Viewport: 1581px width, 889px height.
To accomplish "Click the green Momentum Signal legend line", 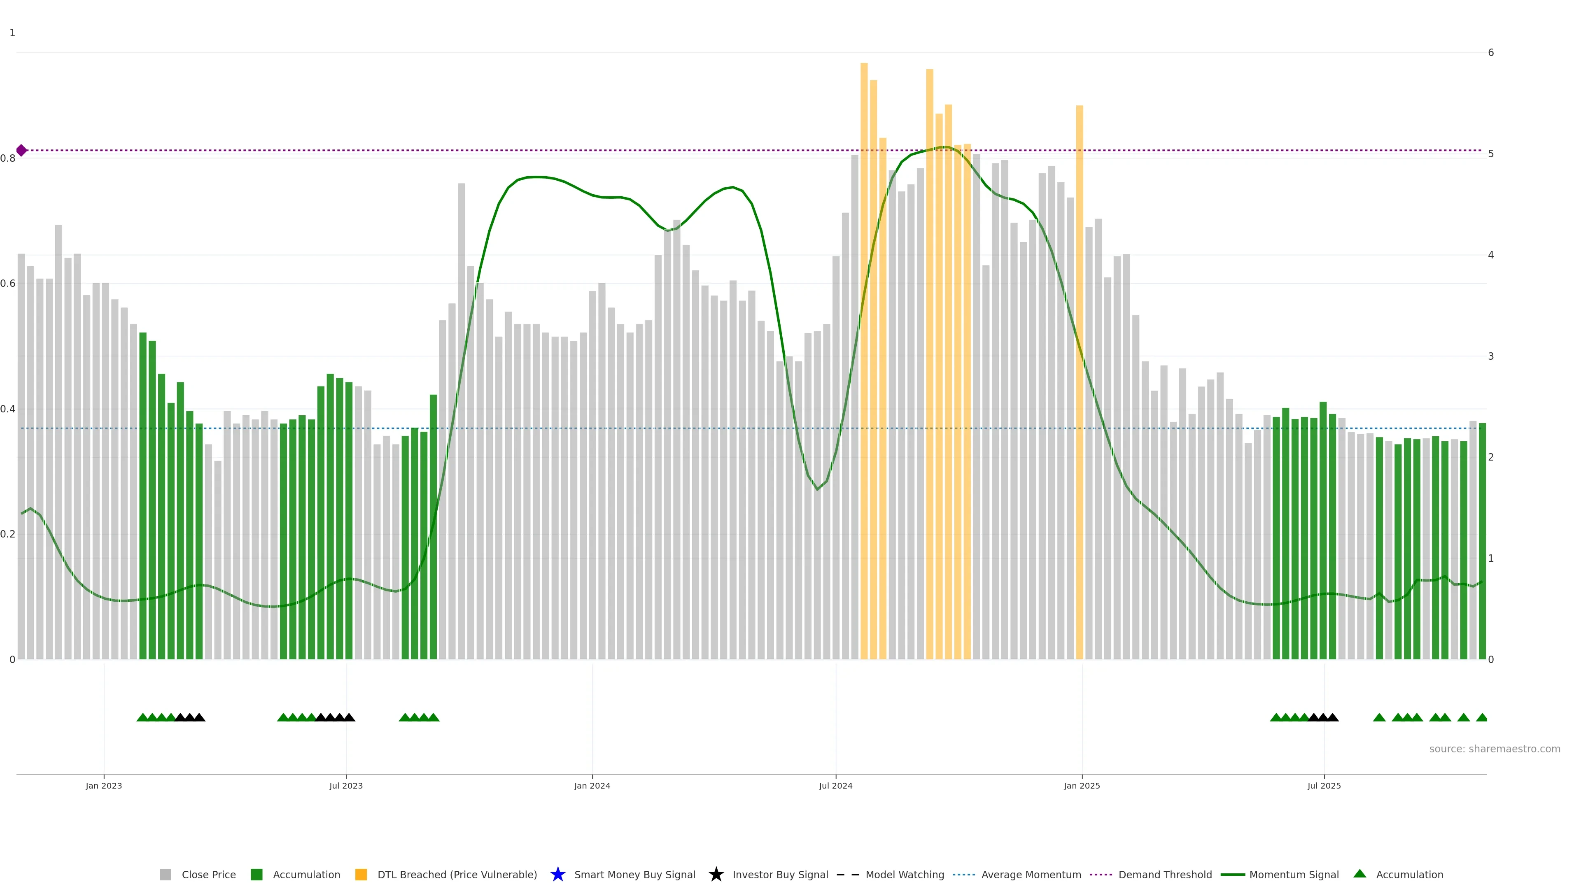I will click(x=1232, y=874).
